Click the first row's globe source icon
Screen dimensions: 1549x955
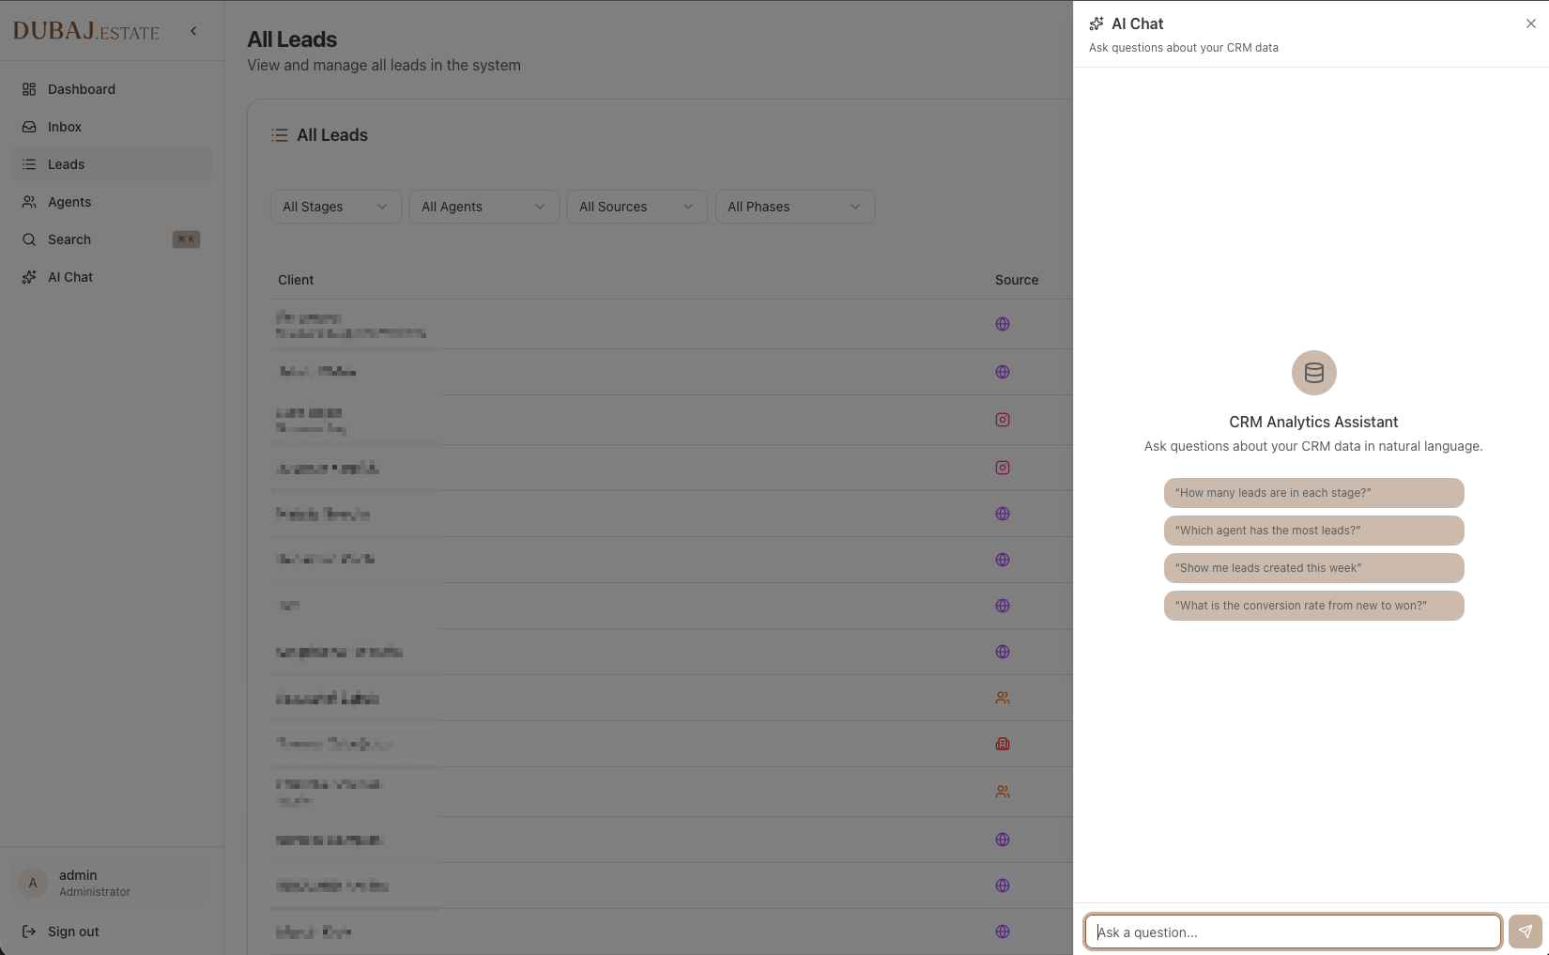(x=1003, y=324)
